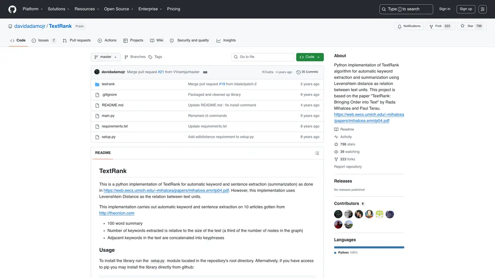Open fifth contributor avatar

[x=379, y=214]
